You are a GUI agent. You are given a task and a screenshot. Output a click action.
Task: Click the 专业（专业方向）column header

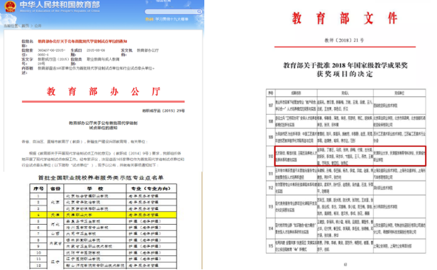tap(151, 189)
